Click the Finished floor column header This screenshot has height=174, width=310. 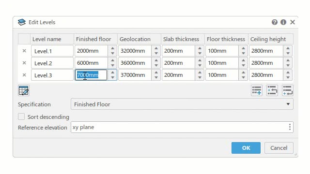click(x=96, y=39)
